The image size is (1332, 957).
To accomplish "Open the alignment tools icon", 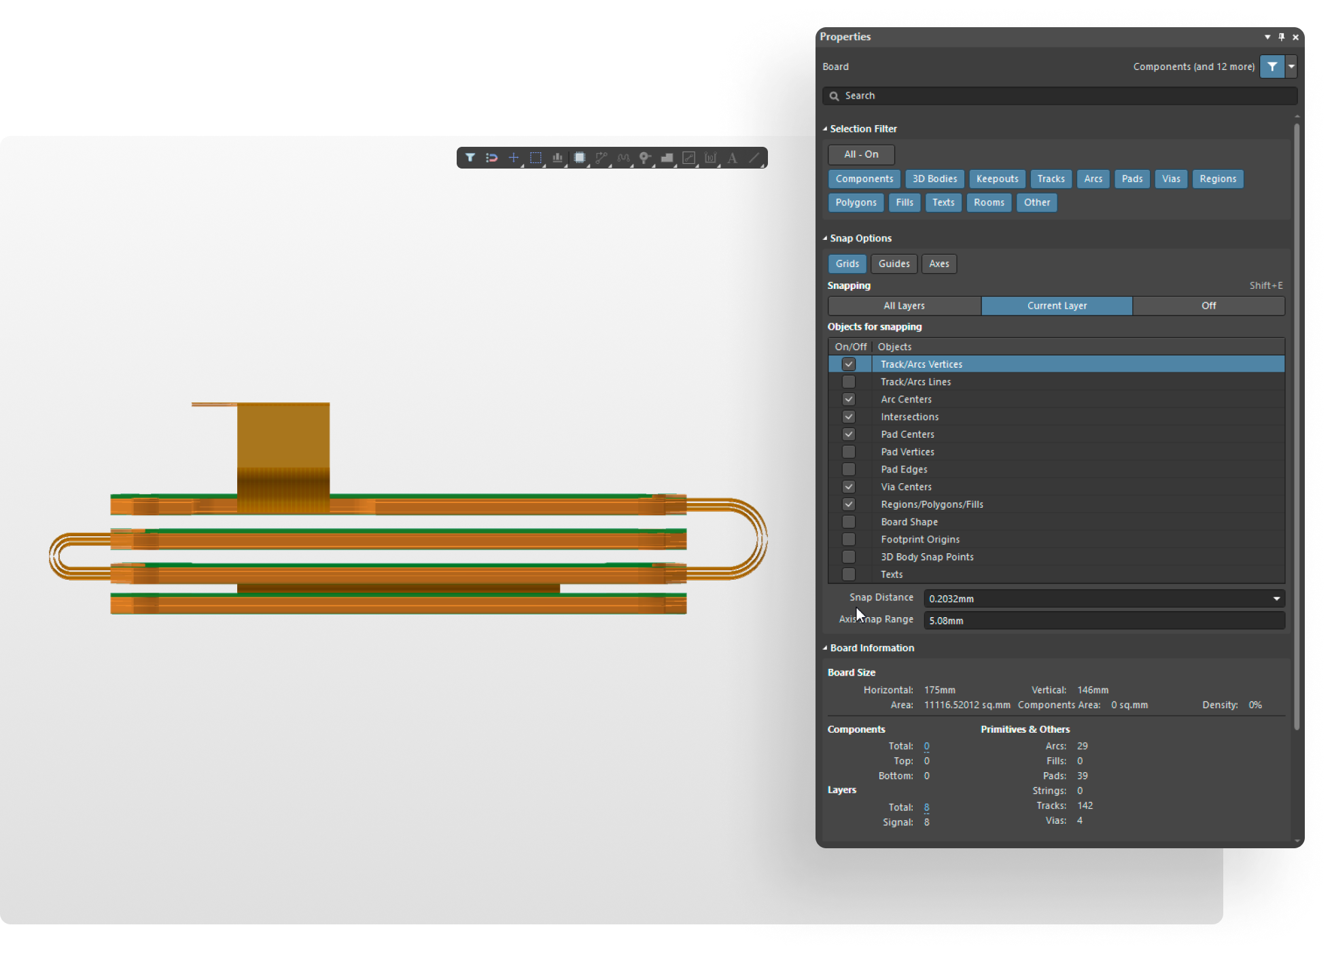I will [x=557, y=158].
